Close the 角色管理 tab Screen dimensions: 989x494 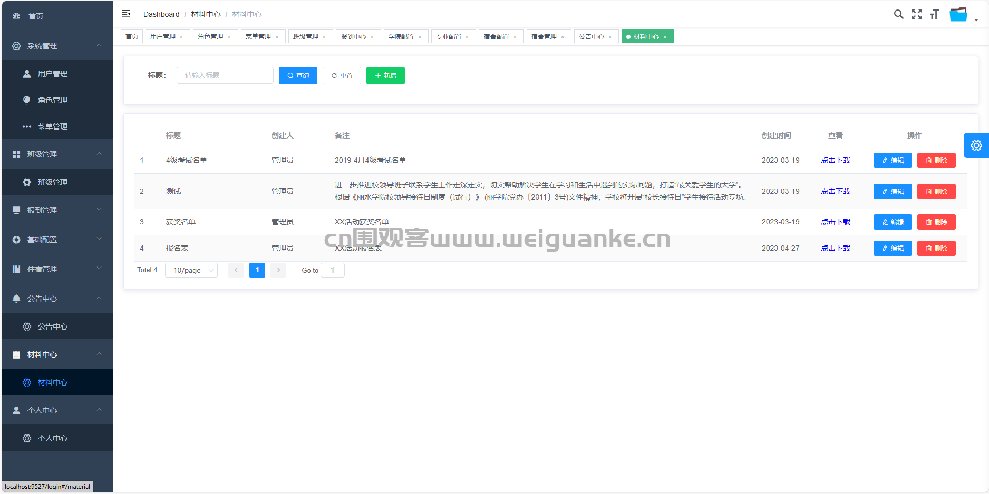click(x=229, y=37)
